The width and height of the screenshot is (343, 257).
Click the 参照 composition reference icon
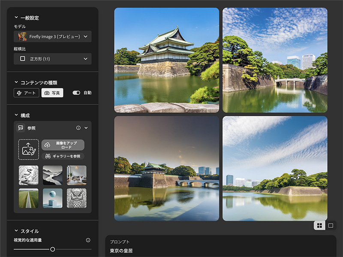[21, 128]
